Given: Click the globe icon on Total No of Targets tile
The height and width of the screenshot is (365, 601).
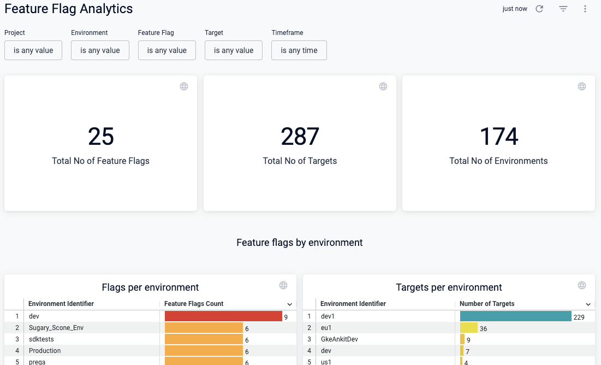Looking at the screenshot, I should tap(383, 86).
